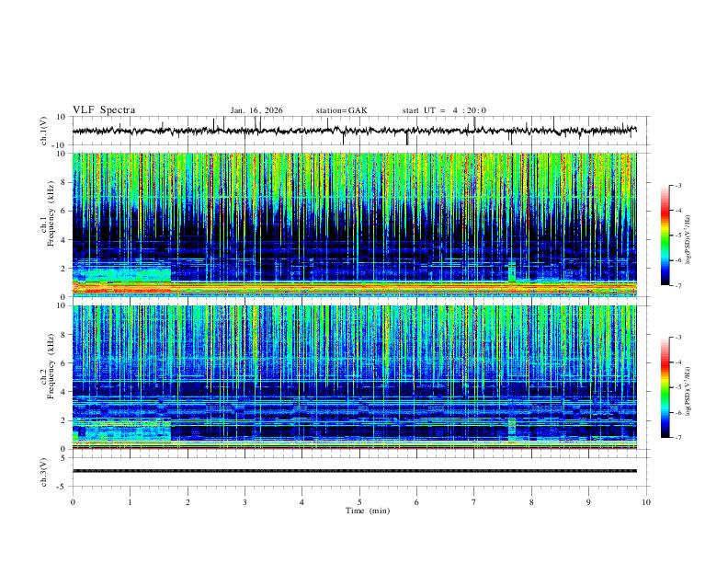The image size is (728, 563).
Task: Click time axis tick label "9"
Action: 588,502
